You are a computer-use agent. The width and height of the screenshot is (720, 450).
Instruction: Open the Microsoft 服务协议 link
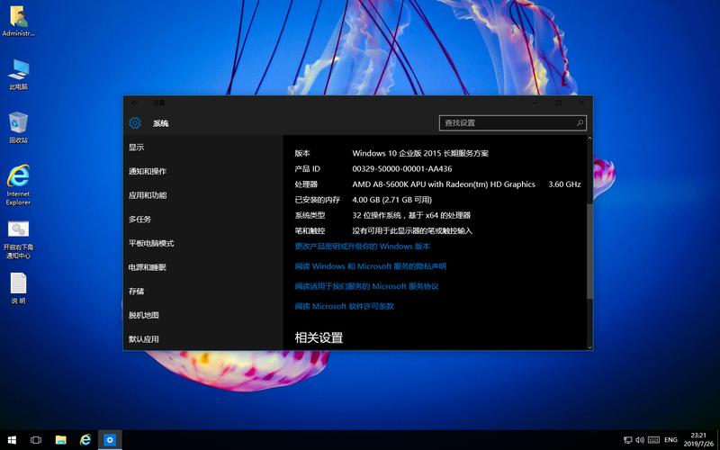point(367,286)
